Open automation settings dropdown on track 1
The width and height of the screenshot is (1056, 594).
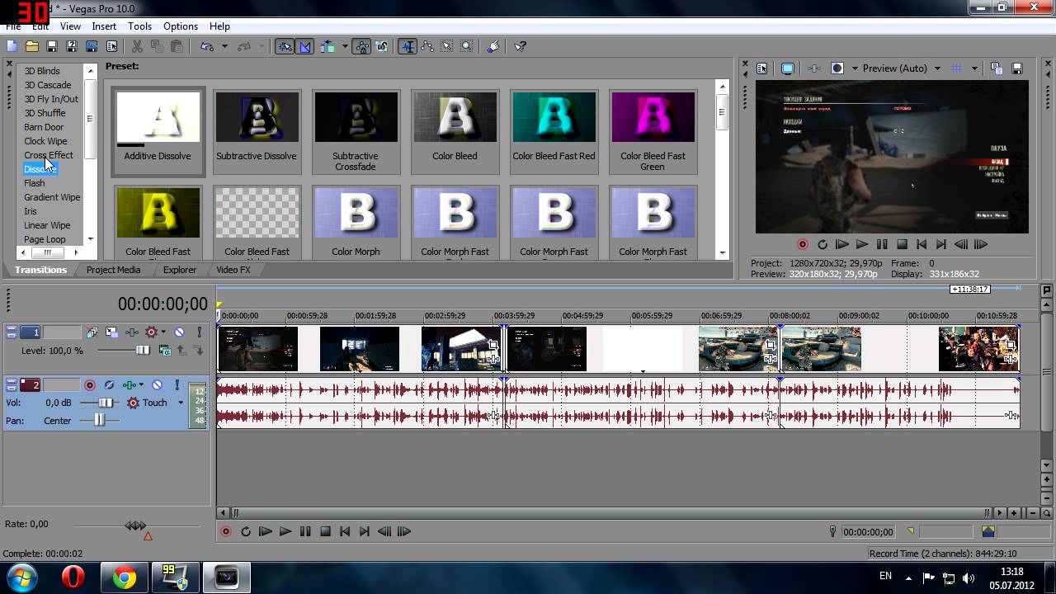[x=163, y=332]
